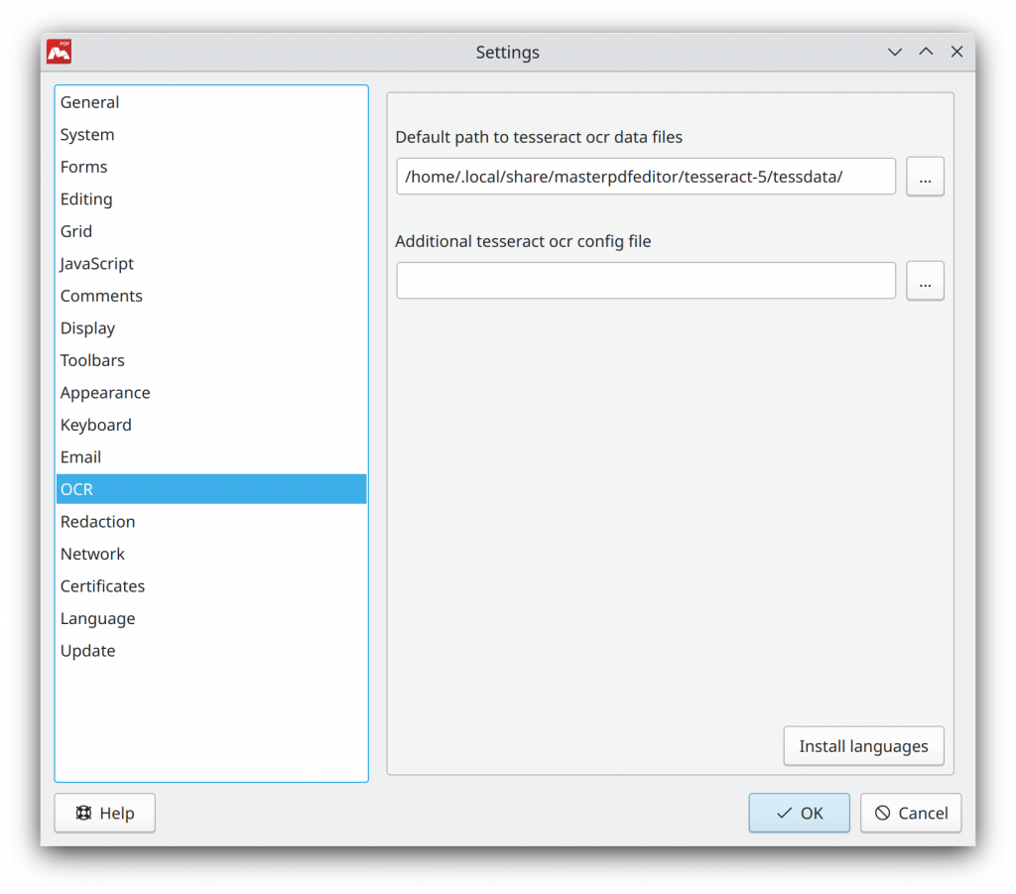This screenshot has width=1016, height=894.
Task: Minimize the Settings window
Action: pyautogui.click(x=894, y=52)
